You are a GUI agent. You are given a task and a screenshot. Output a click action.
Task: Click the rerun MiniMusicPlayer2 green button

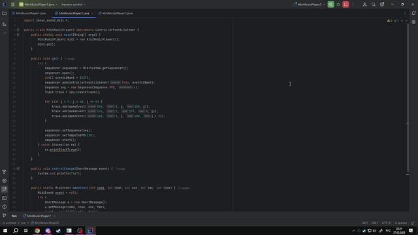(330, 5)
